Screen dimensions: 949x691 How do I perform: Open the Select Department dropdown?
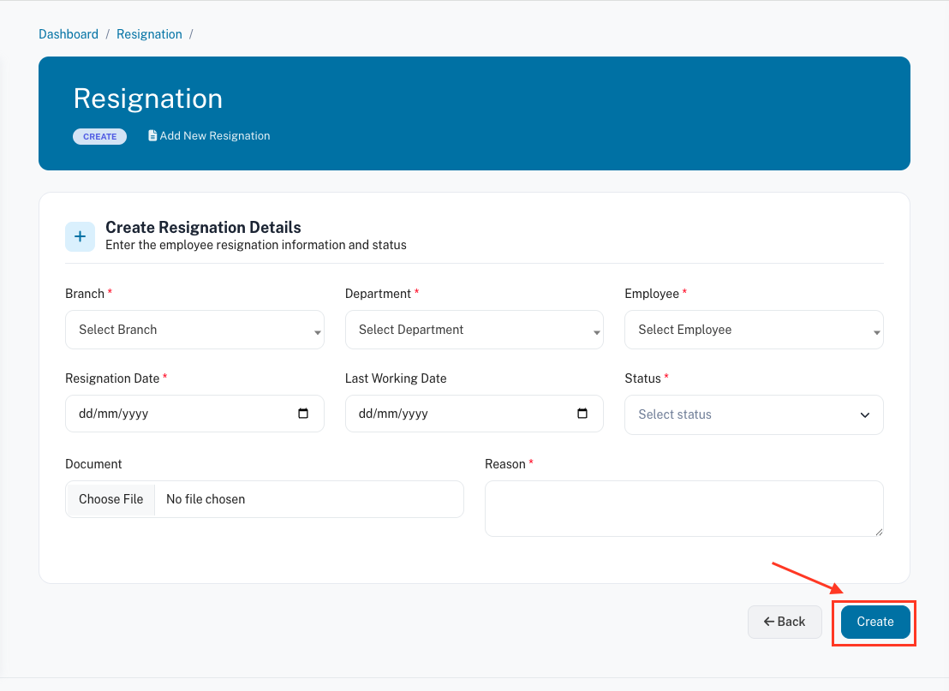[x=474, y=330]
